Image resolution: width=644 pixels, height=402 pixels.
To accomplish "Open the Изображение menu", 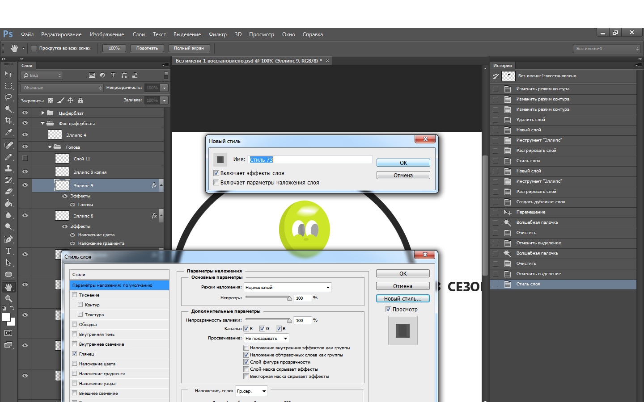I will (107, 34).
